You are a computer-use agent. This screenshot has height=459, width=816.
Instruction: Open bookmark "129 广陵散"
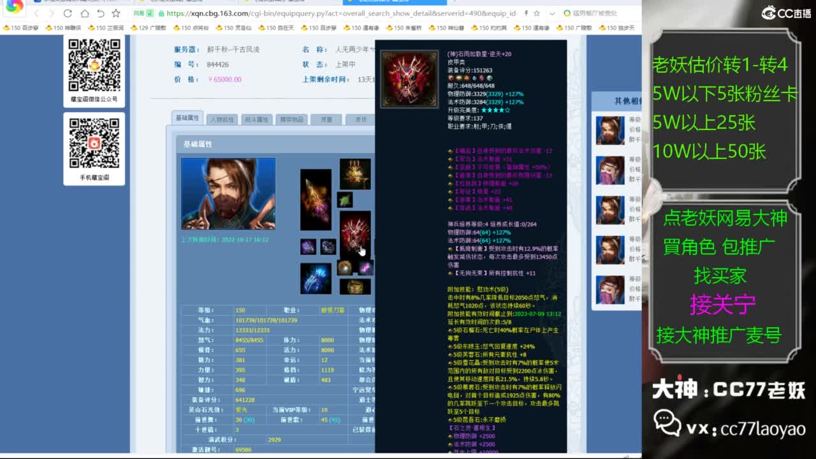pyautogui.click(x=149, y=28)
